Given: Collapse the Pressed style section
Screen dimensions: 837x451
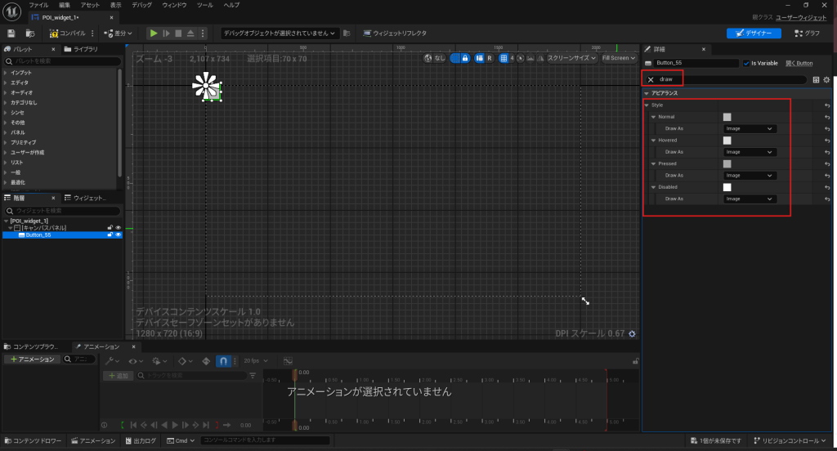Looking at the screenshot, I should pos(654,163).
